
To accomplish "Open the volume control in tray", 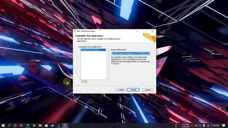I will point(196,126).
